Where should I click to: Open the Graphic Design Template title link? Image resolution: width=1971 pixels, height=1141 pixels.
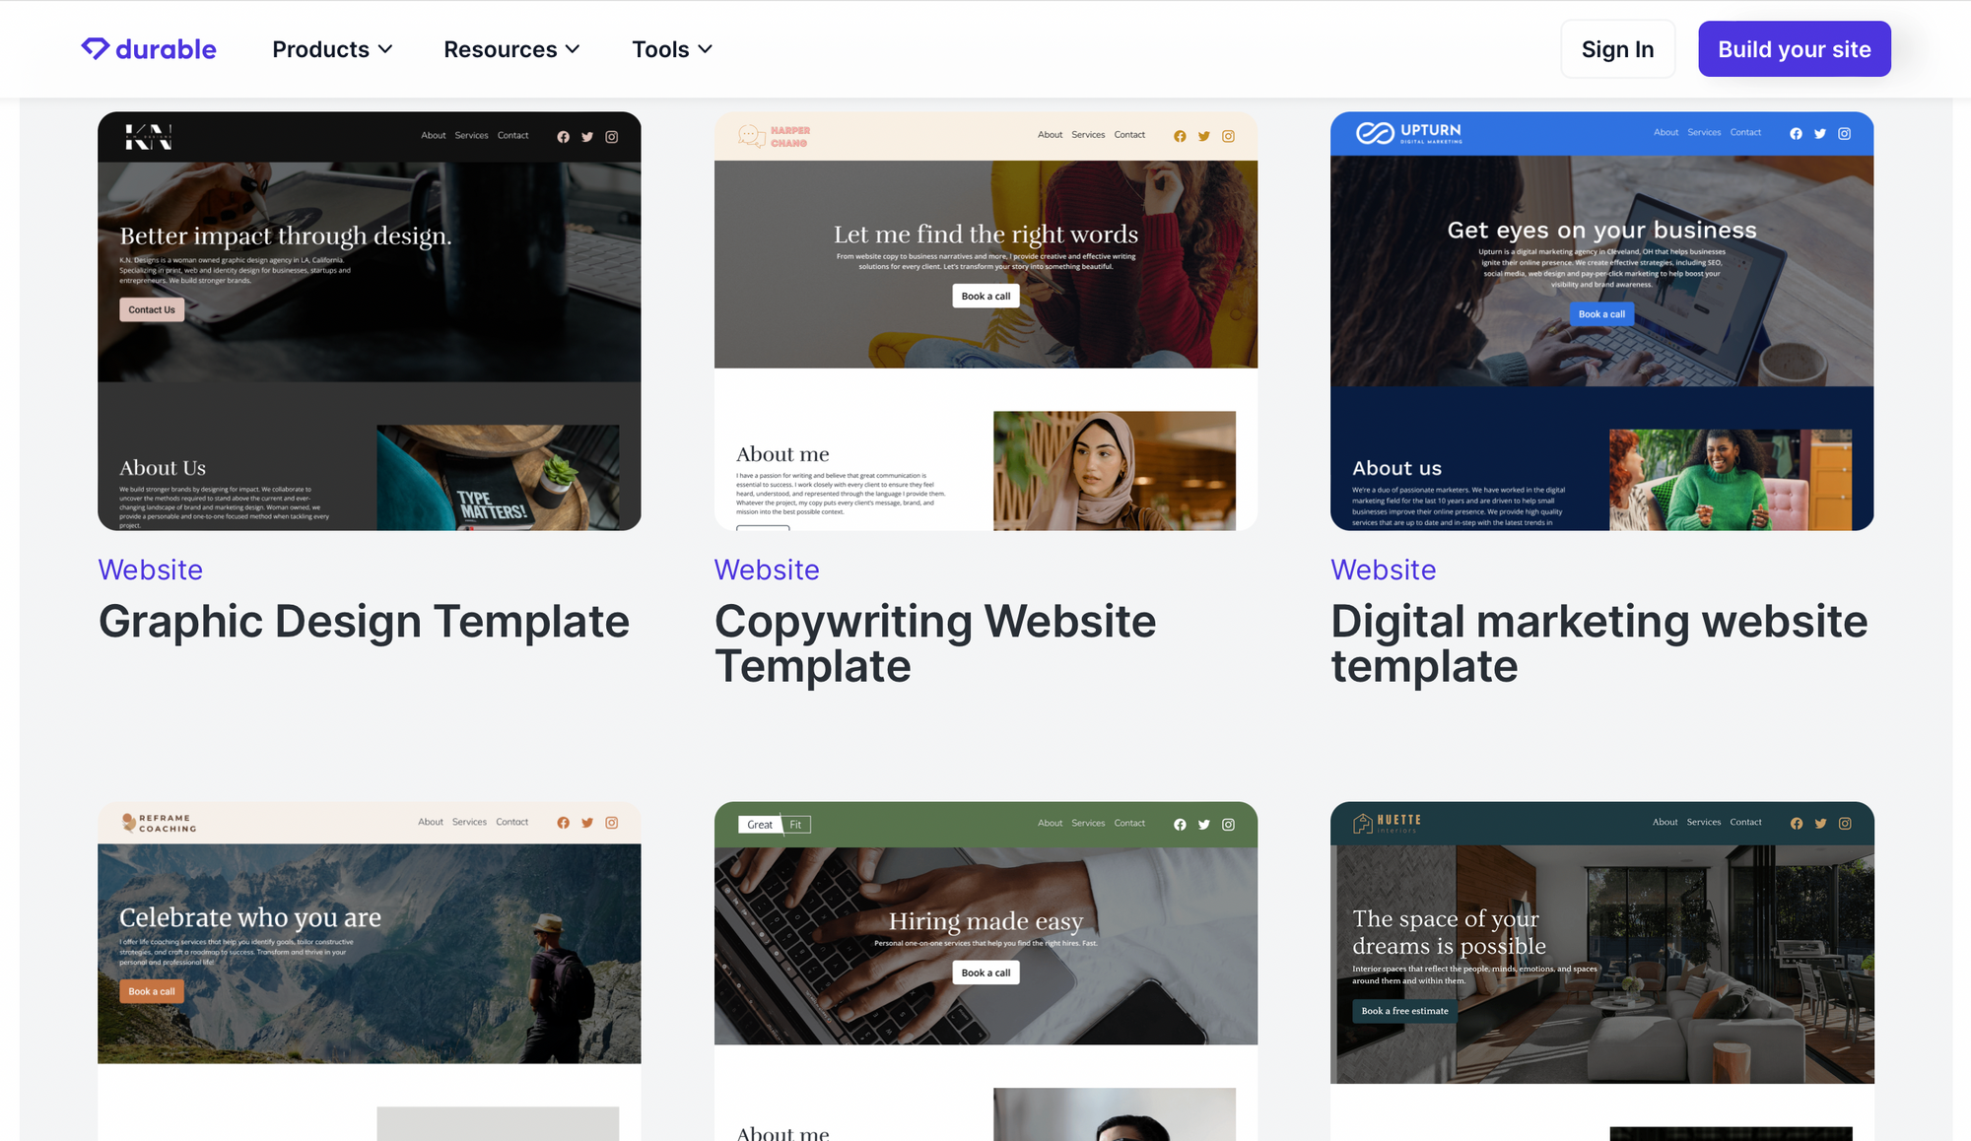[364, 622]
